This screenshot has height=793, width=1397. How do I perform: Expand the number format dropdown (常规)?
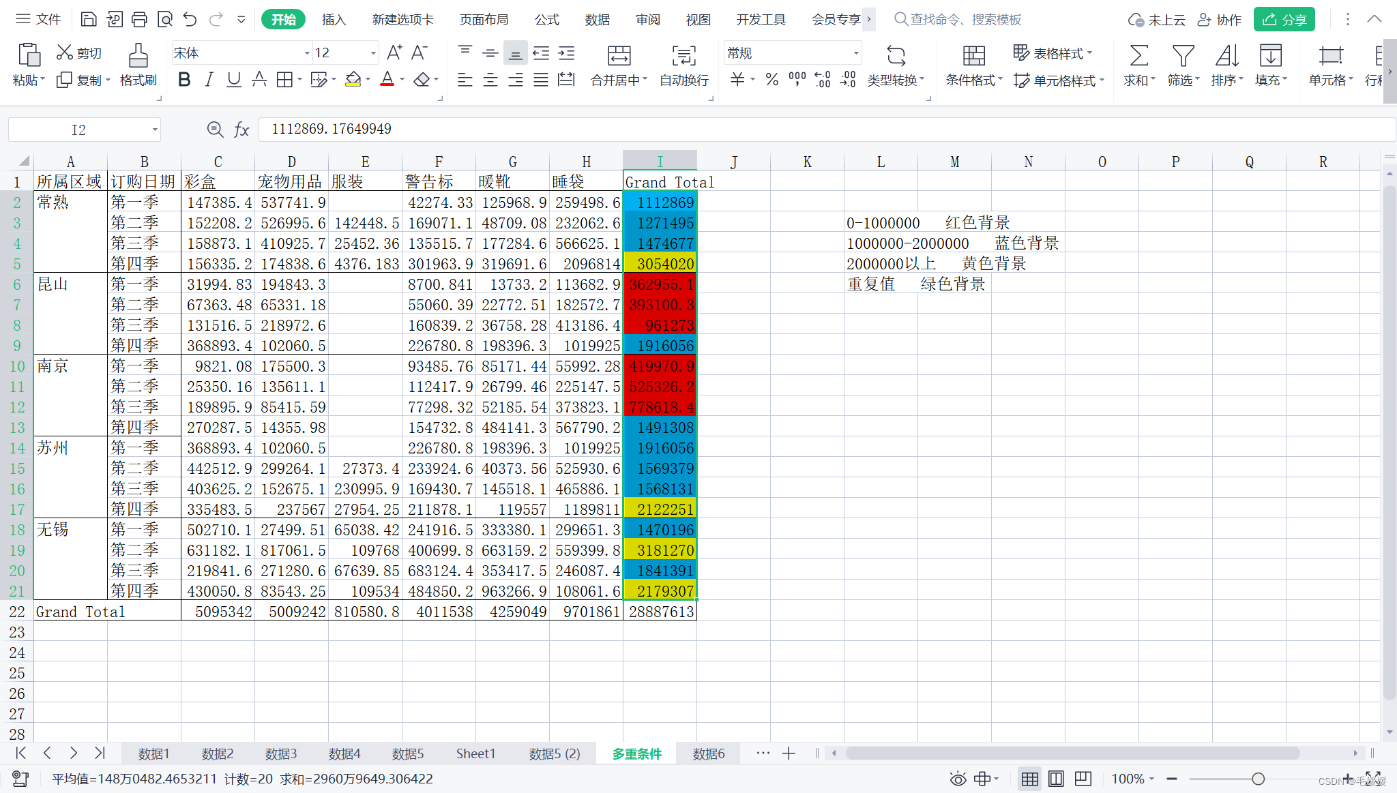(855, 53)
